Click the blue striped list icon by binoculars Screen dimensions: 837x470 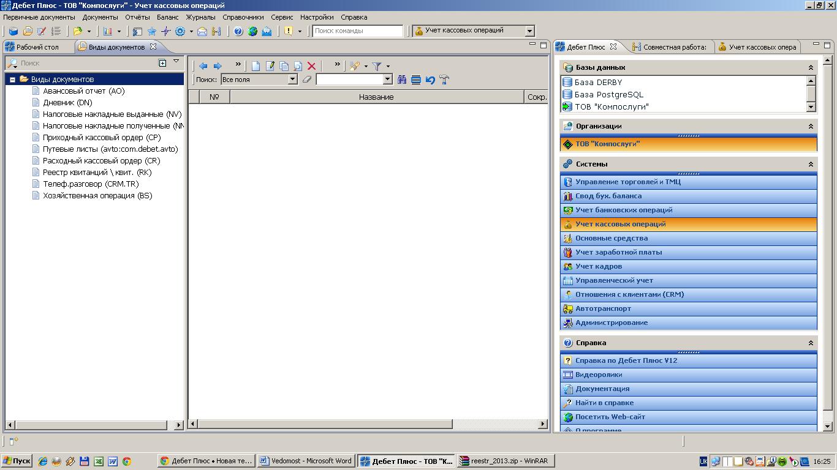coord(416,80)
